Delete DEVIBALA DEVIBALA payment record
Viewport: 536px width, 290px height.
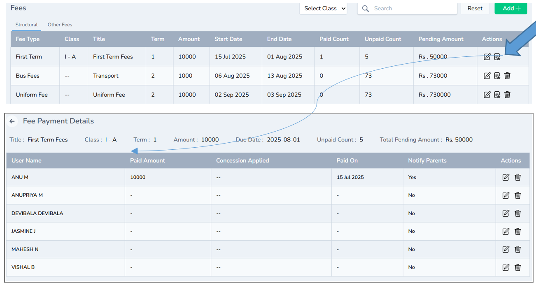pos(518,213)
